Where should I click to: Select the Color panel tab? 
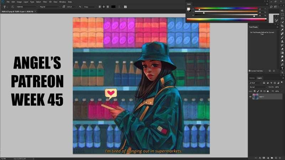tap(189, 4)
